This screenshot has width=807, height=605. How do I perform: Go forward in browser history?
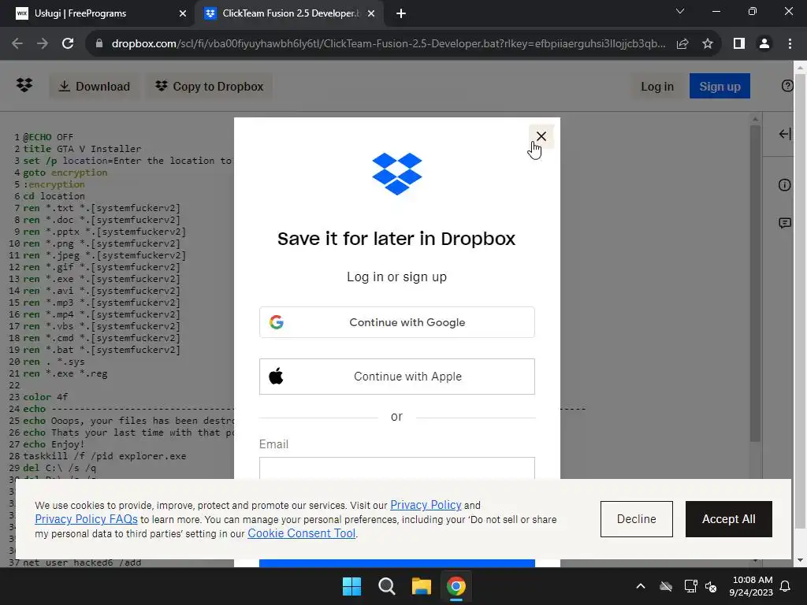coord(43,44)
